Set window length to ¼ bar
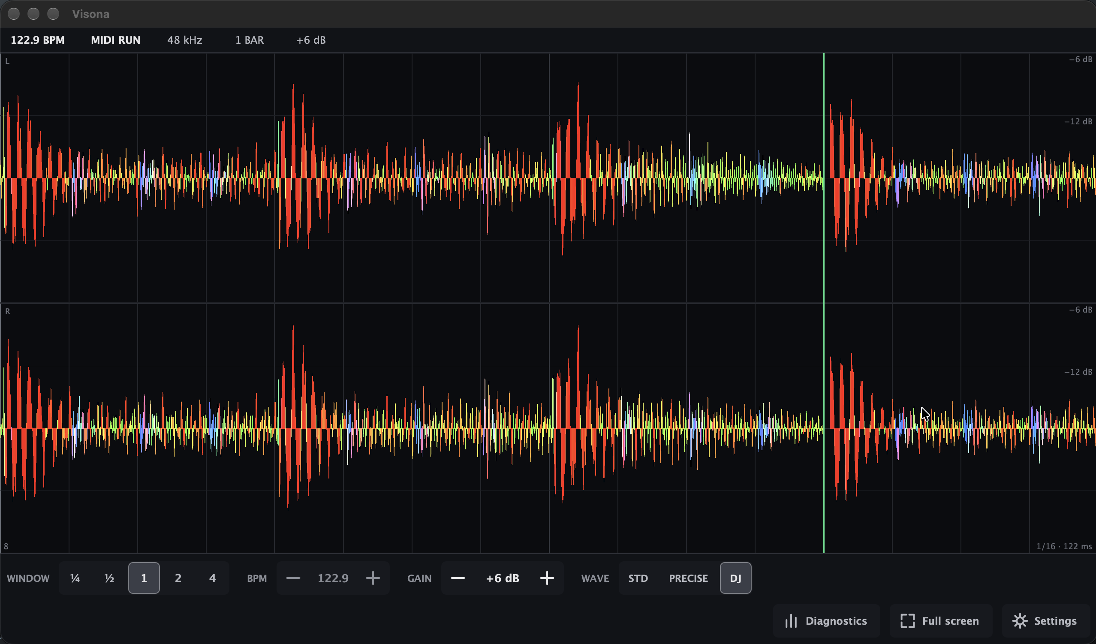Screen dimensions: 1096x644 tap(75, 578)
